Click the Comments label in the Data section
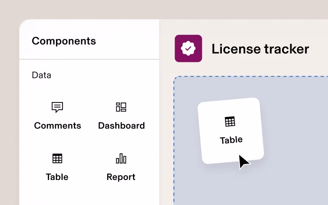The width and height of the screenshot is (328, 205). point(57,126)
